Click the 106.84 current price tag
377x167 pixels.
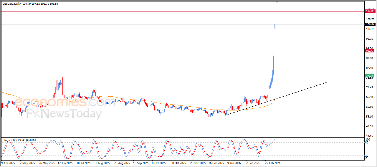tap(370, 24)
